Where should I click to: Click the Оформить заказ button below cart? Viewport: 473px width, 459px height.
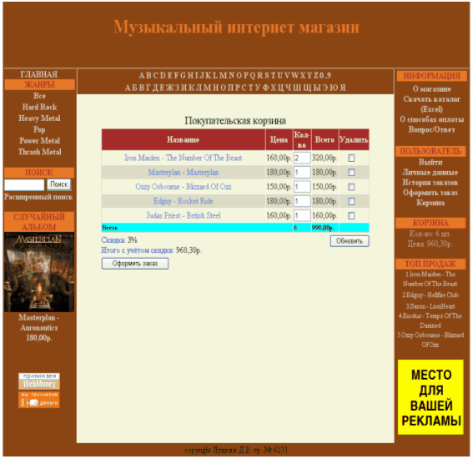[135, 264]
